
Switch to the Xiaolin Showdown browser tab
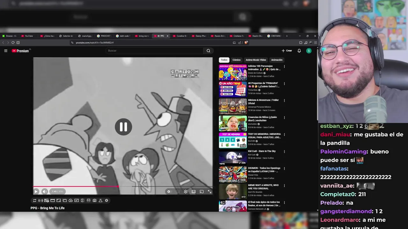255,36
